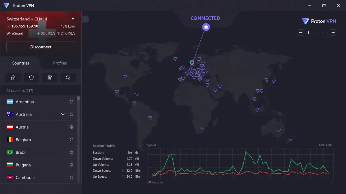Click the home icon under CONNECTED

206,27
